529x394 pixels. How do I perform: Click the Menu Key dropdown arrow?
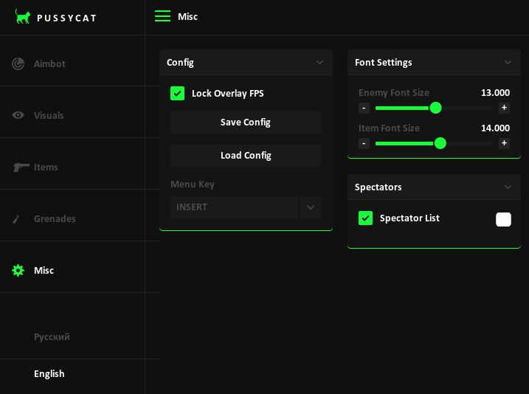(x=311, y=207)
